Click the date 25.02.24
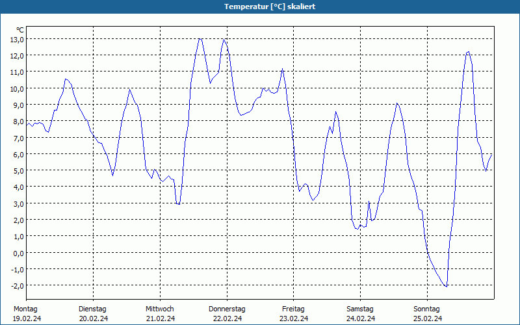This screenshot has height=325, width=520. pos(428,318)
